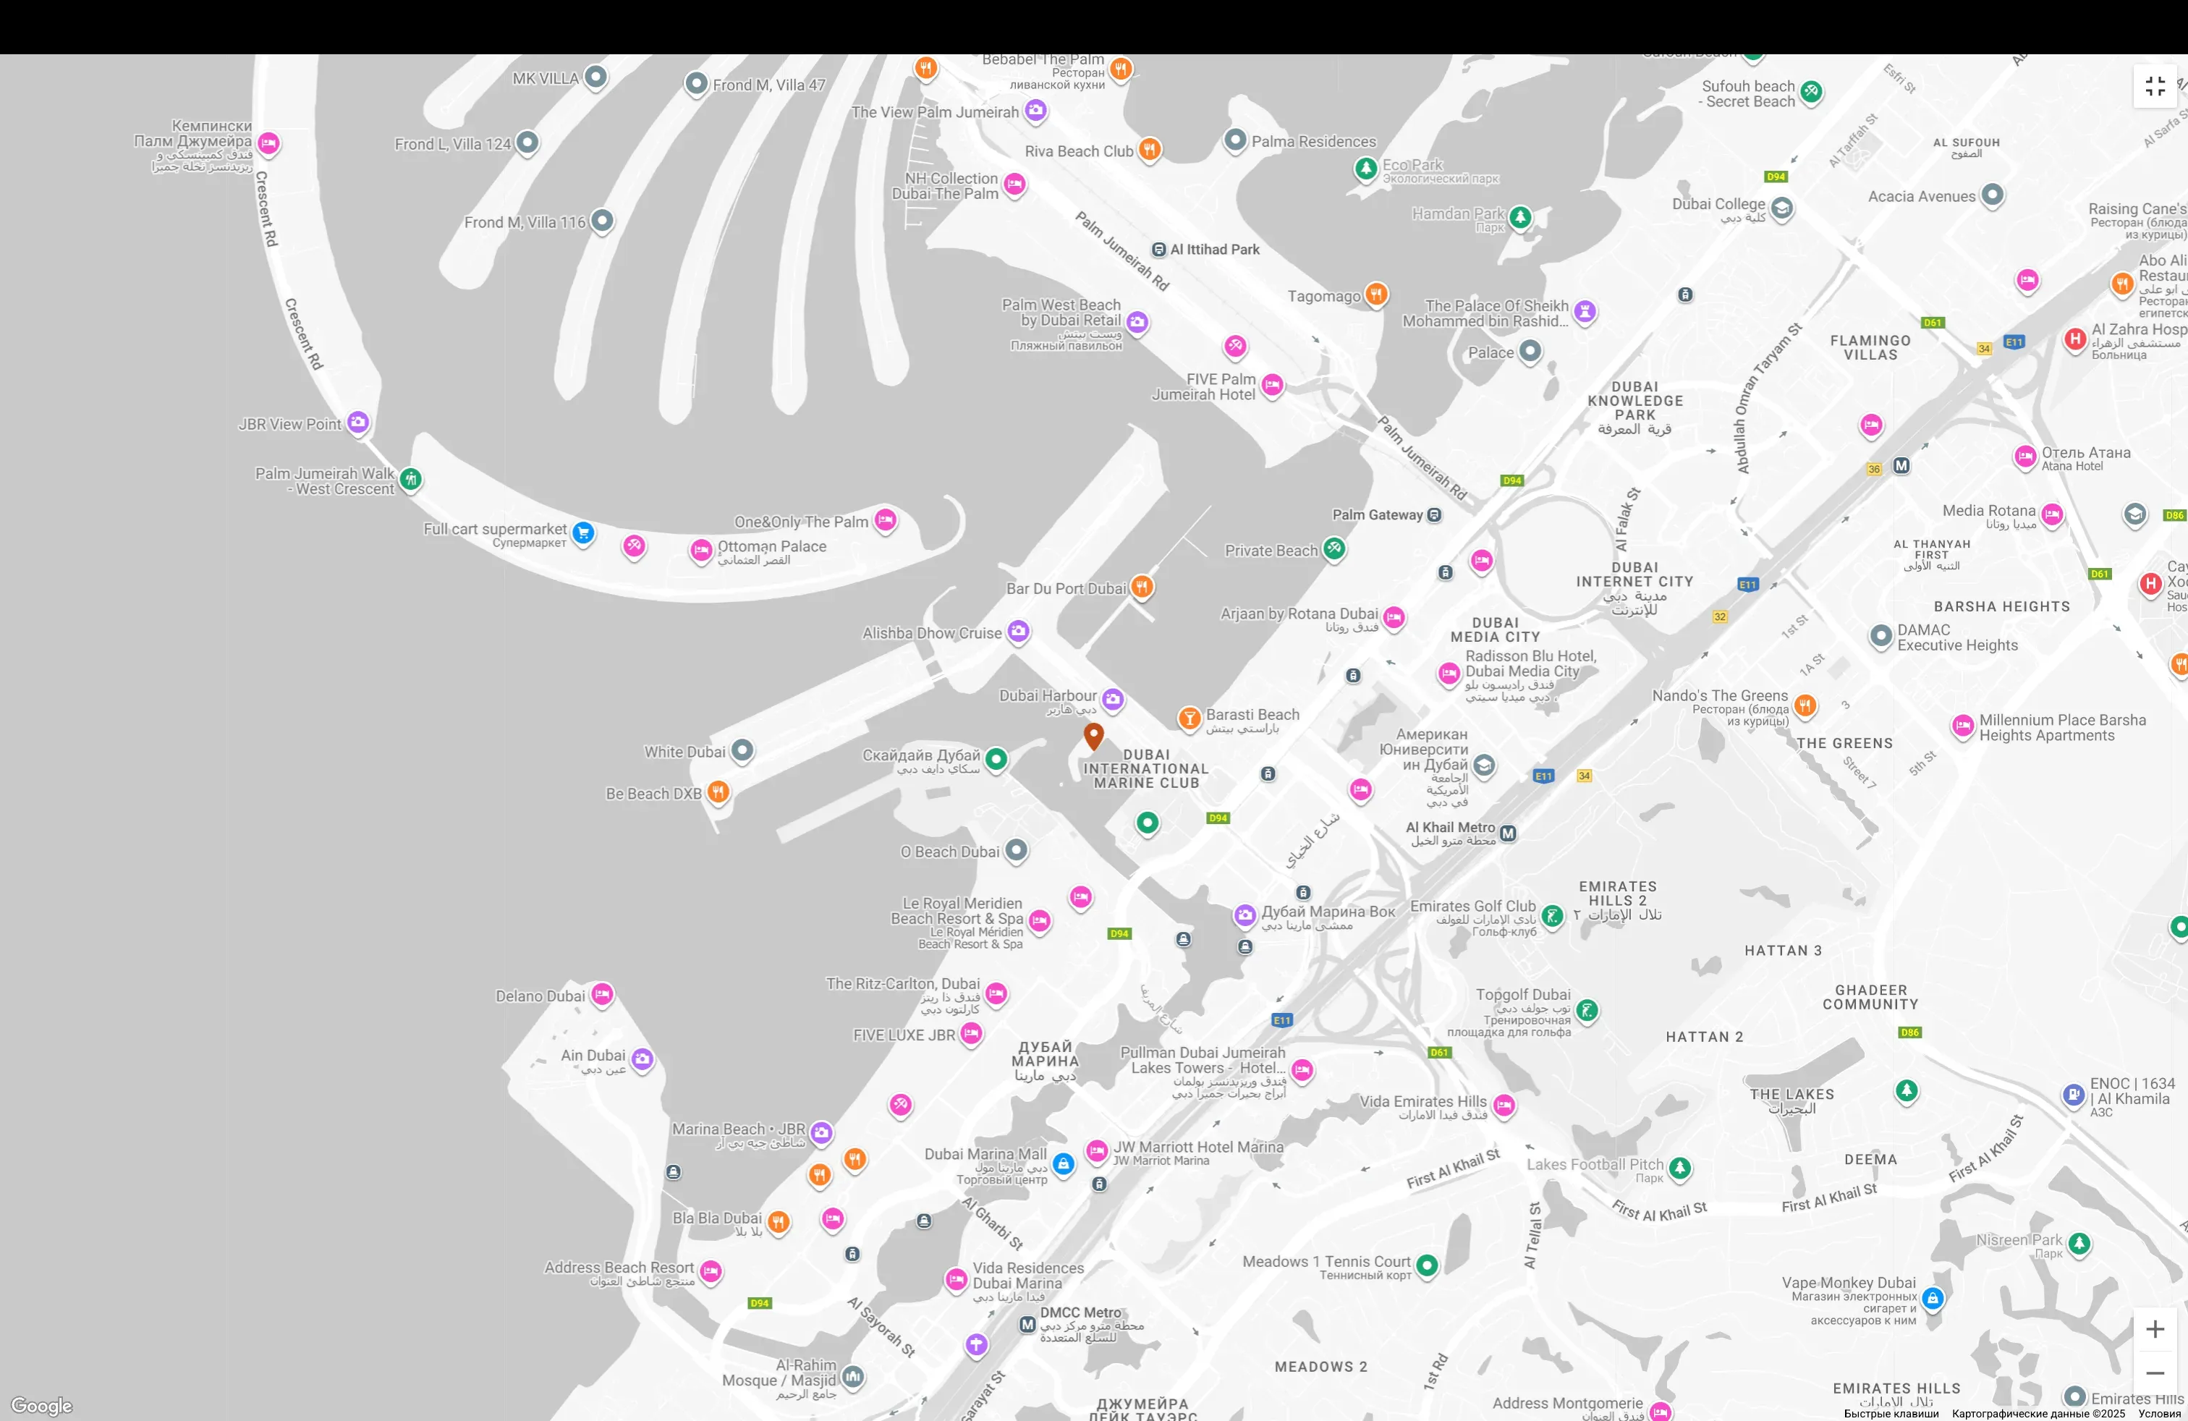Screen dimensions: 2188x1421
Task: Click the red location pin marker
Action: (1093, 735)
